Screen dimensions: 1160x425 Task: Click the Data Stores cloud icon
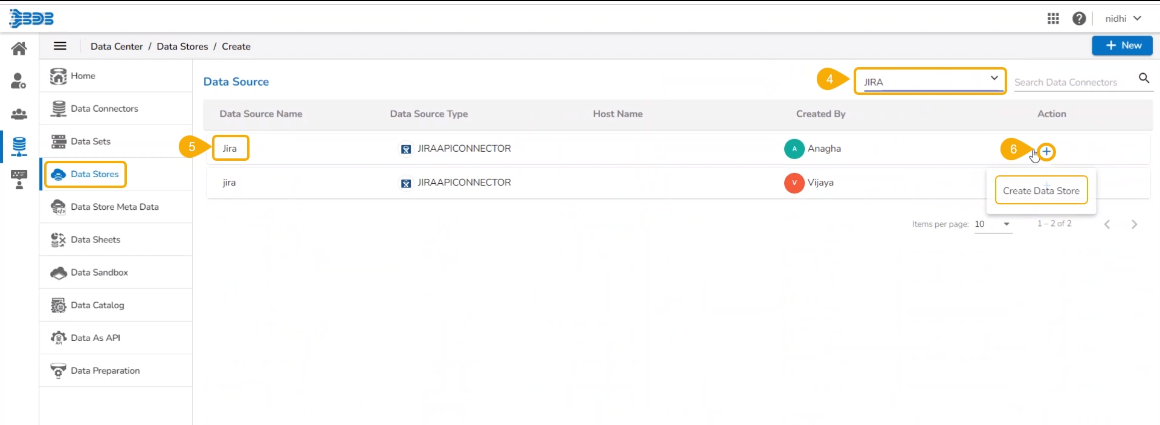[59, 174]
